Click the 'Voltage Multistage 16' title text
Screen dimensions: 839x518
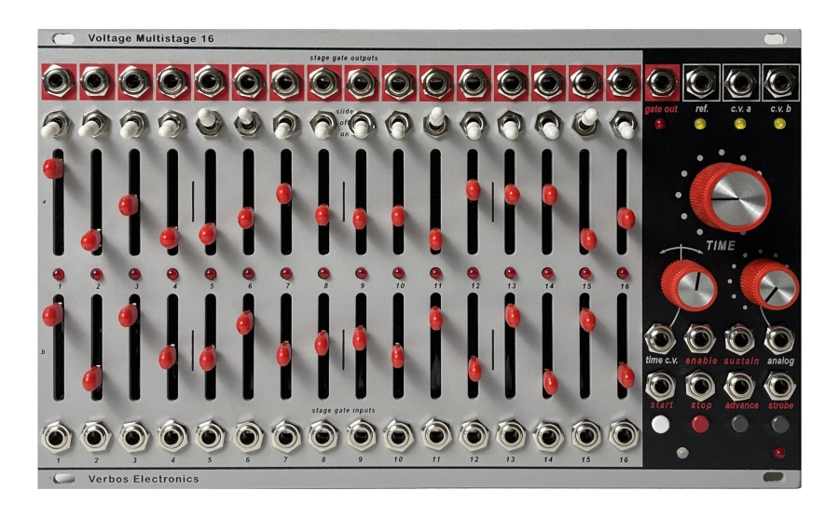tap(151, 38)
